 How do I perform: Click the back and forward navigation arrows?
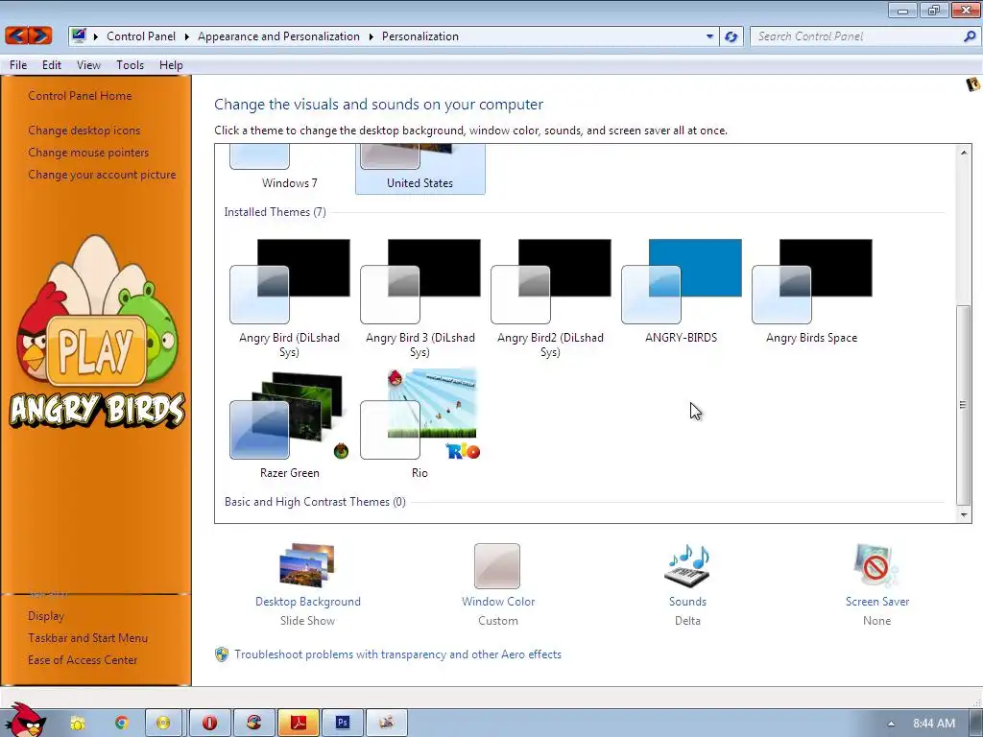28,36
